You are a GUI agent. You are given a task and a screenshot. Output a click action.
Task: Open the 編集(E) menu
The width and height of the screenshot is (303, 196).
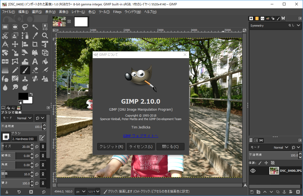(23, 12)
